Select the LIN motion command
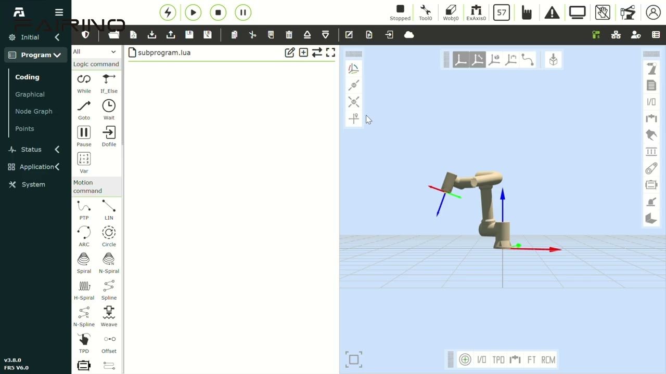Viewport: 666px width, 374px height. (x=109, y=210)
